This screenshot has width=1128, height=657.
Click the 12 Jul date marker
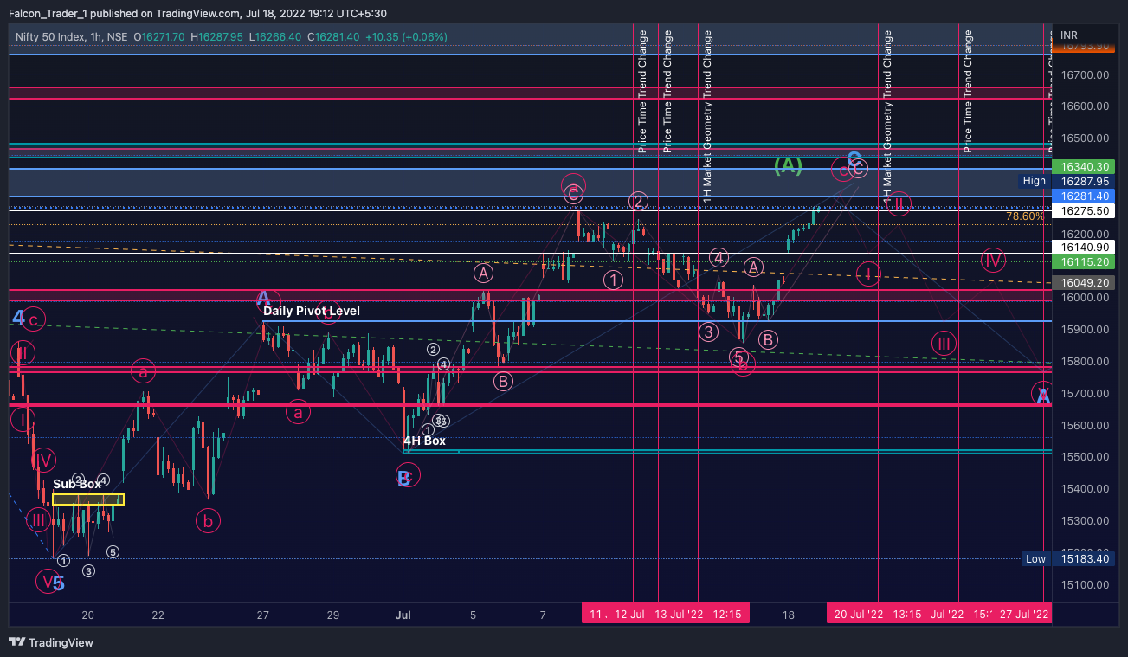coord(629,615)
